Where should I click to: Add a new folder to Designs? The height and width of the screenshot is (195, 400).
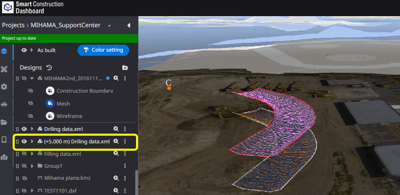125,68
